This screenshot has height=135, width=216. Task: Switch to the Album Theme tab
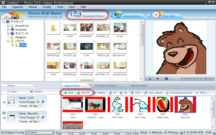pyautogui.click(x=139, y=86)
